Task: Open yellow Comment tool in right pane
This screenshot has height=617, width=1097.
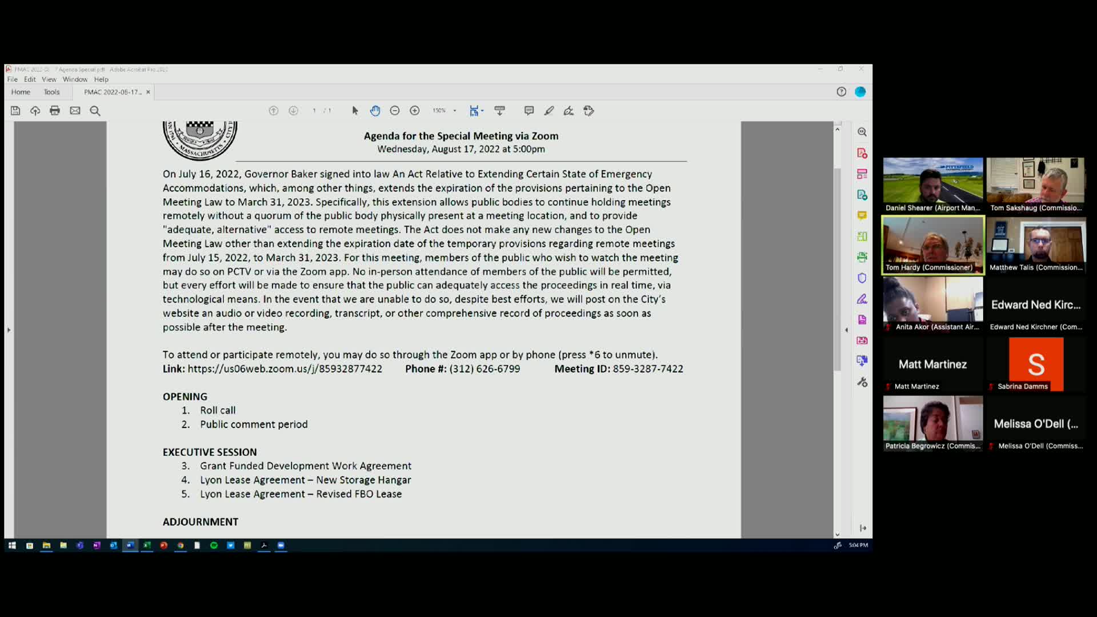Action: pyautogui.click(x=862, y=215)
